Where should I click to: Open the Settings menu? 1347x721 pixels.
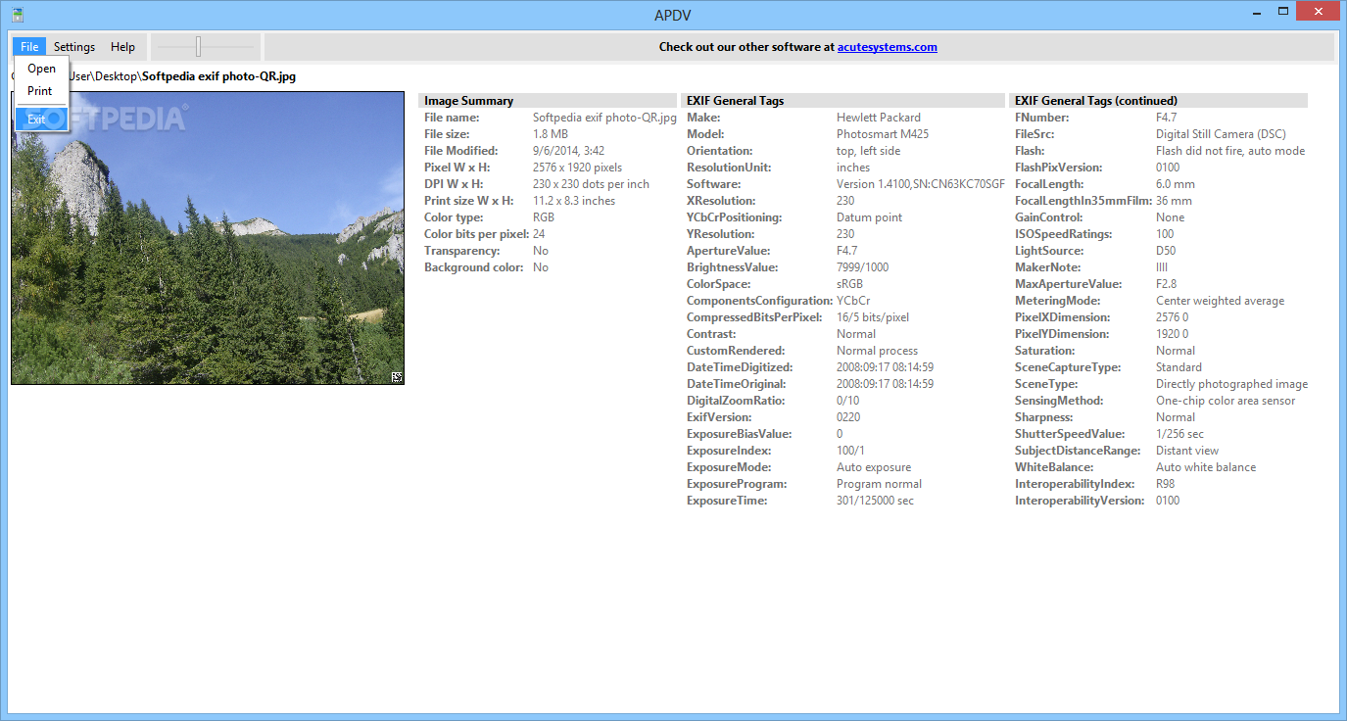click(74, 46)
